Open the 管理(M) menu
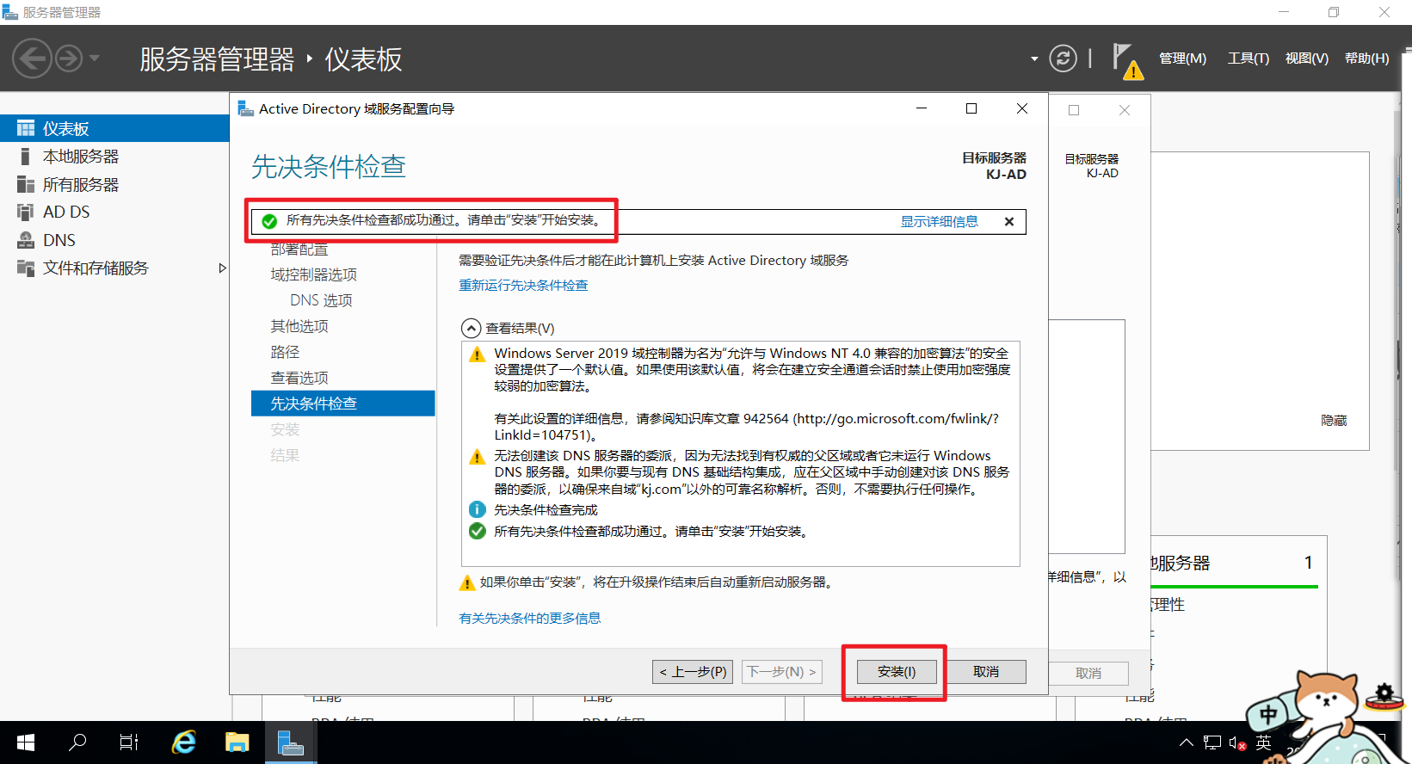 (x=1182, y=59)
